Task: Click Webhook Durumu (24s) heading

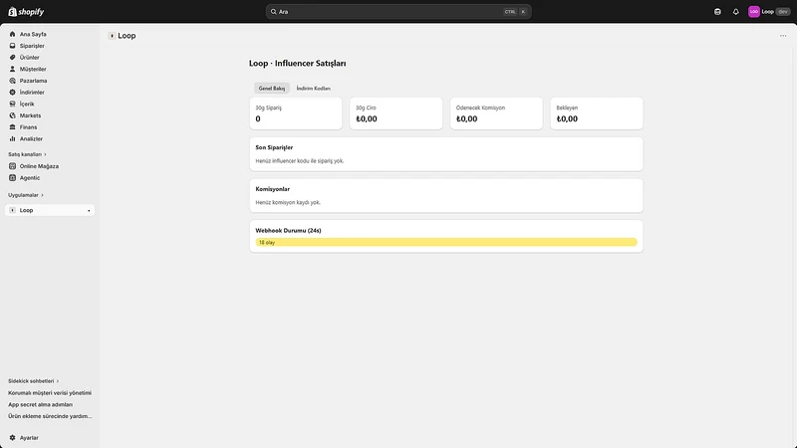Action: coord(288,231)
